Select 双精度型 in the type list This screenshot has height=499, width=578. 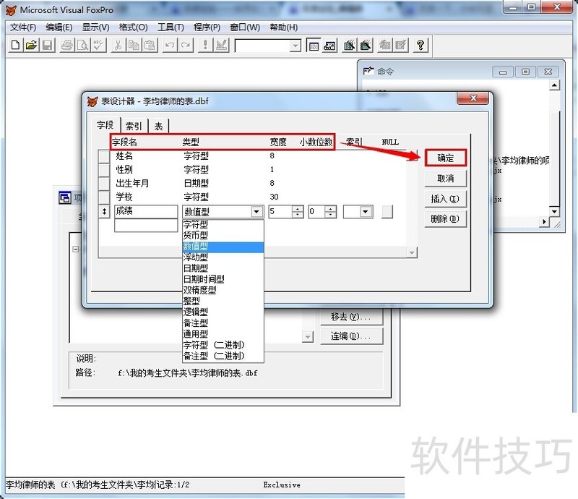coord(223,290)
